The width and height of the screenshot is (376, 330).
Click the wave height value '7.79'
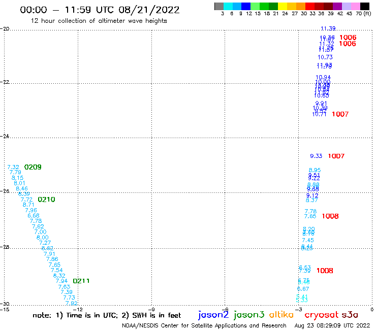tap(15, 172)
